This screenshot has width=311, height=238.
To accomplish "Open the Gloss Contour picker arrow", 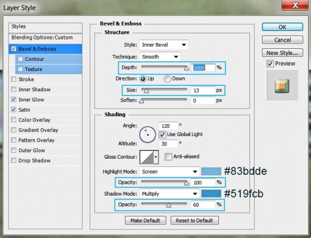I will [x=156, y=157].
